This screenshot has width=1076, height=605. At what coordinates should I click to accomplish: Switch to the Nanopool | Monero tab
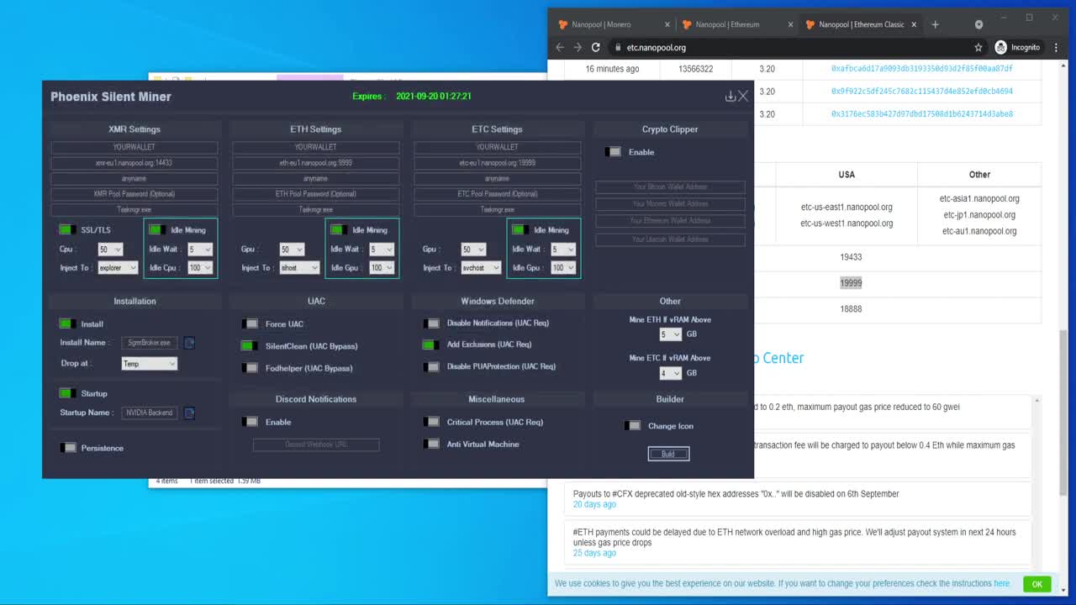[614, 24]
